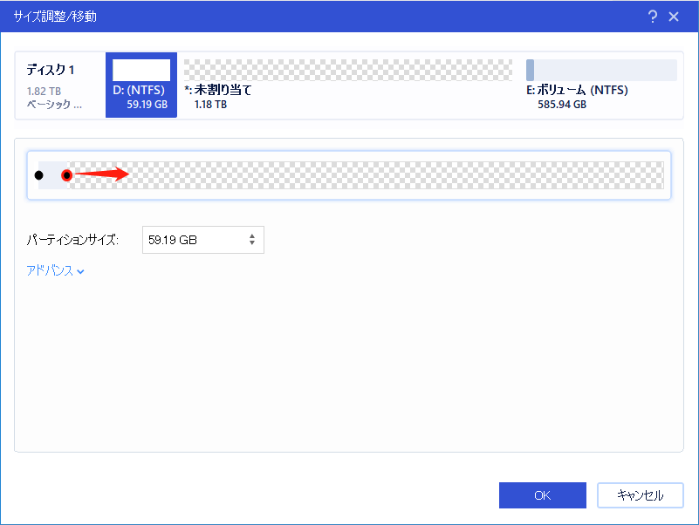This screenshot has height=525, width=699.
Task: Decrease partition size with down arrow
Action: 252,244
